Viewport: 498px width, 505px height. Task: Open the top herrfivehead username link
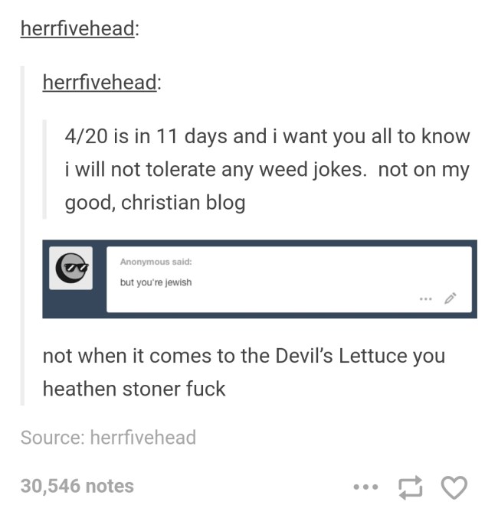77,28
